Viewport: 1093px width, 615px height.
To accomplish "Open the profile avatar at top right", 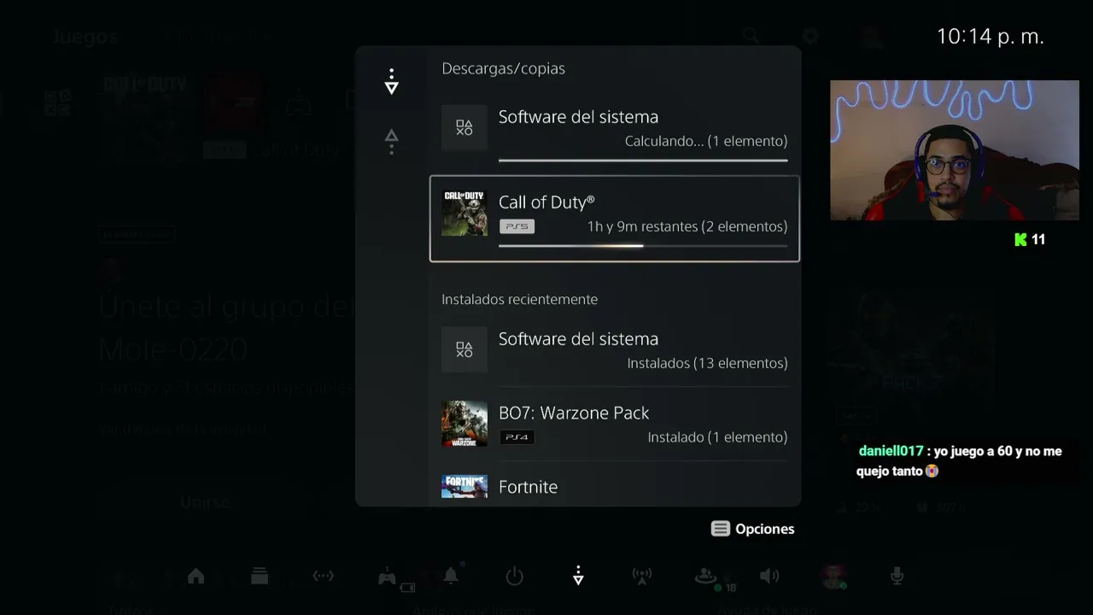I will coord(871,36).
